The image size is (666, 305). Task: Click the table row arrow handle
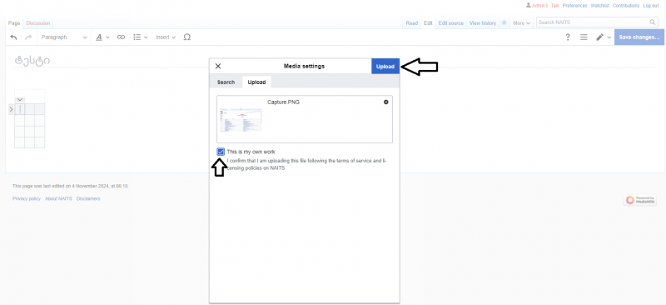tap(11, 110)
